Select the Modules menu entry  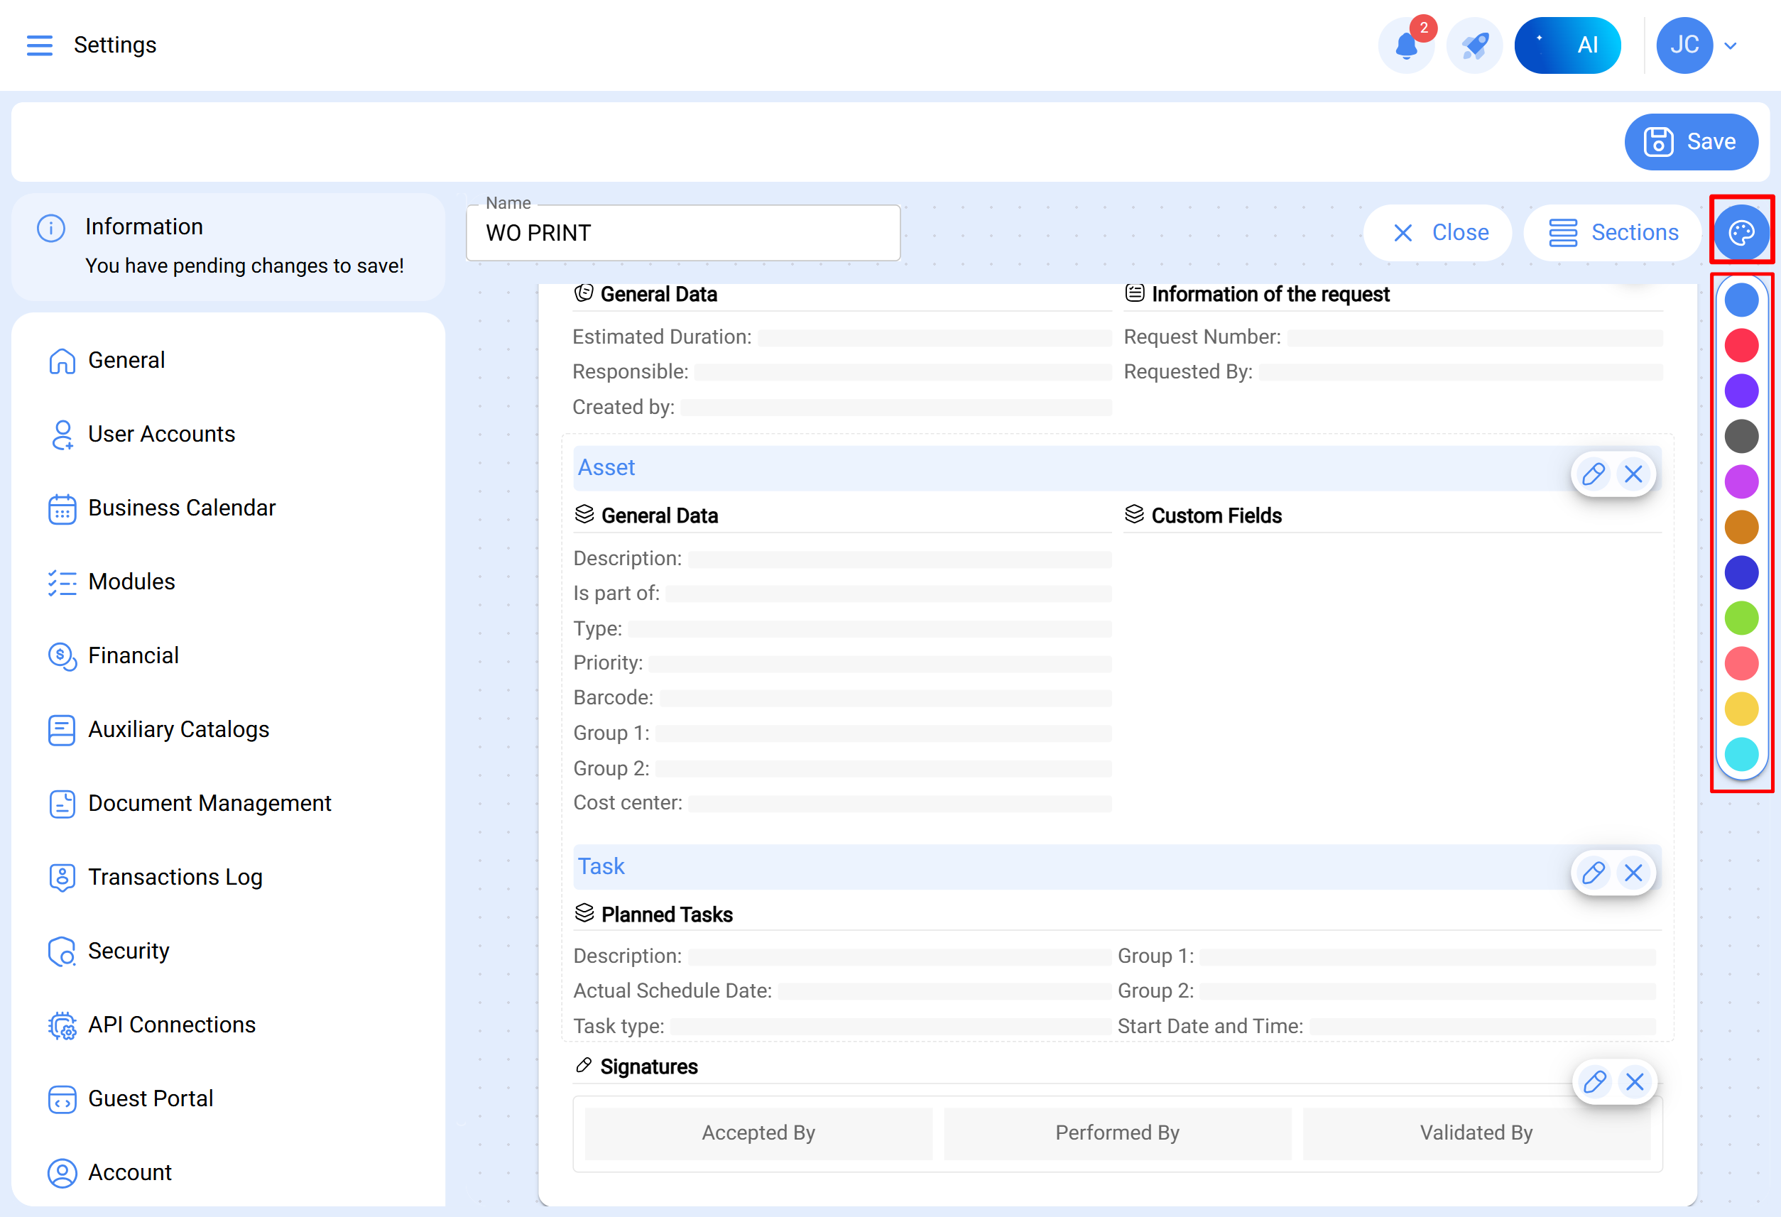tap(131, 582)
